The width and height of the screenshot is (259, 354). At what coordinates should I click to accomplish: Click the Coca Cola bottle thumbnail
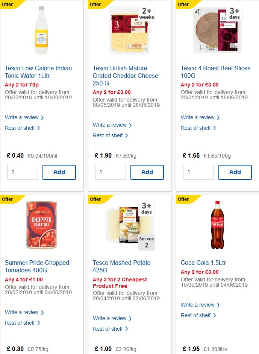[x=217, y=225]
